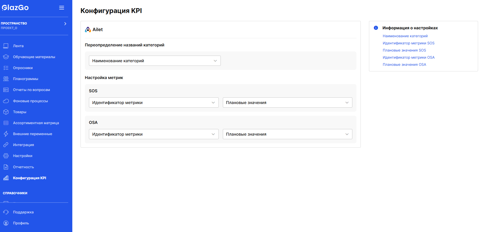The width and height of the screenshot is (486, 232).
Task: Click the Товары box icon
Action: point(6,112)
